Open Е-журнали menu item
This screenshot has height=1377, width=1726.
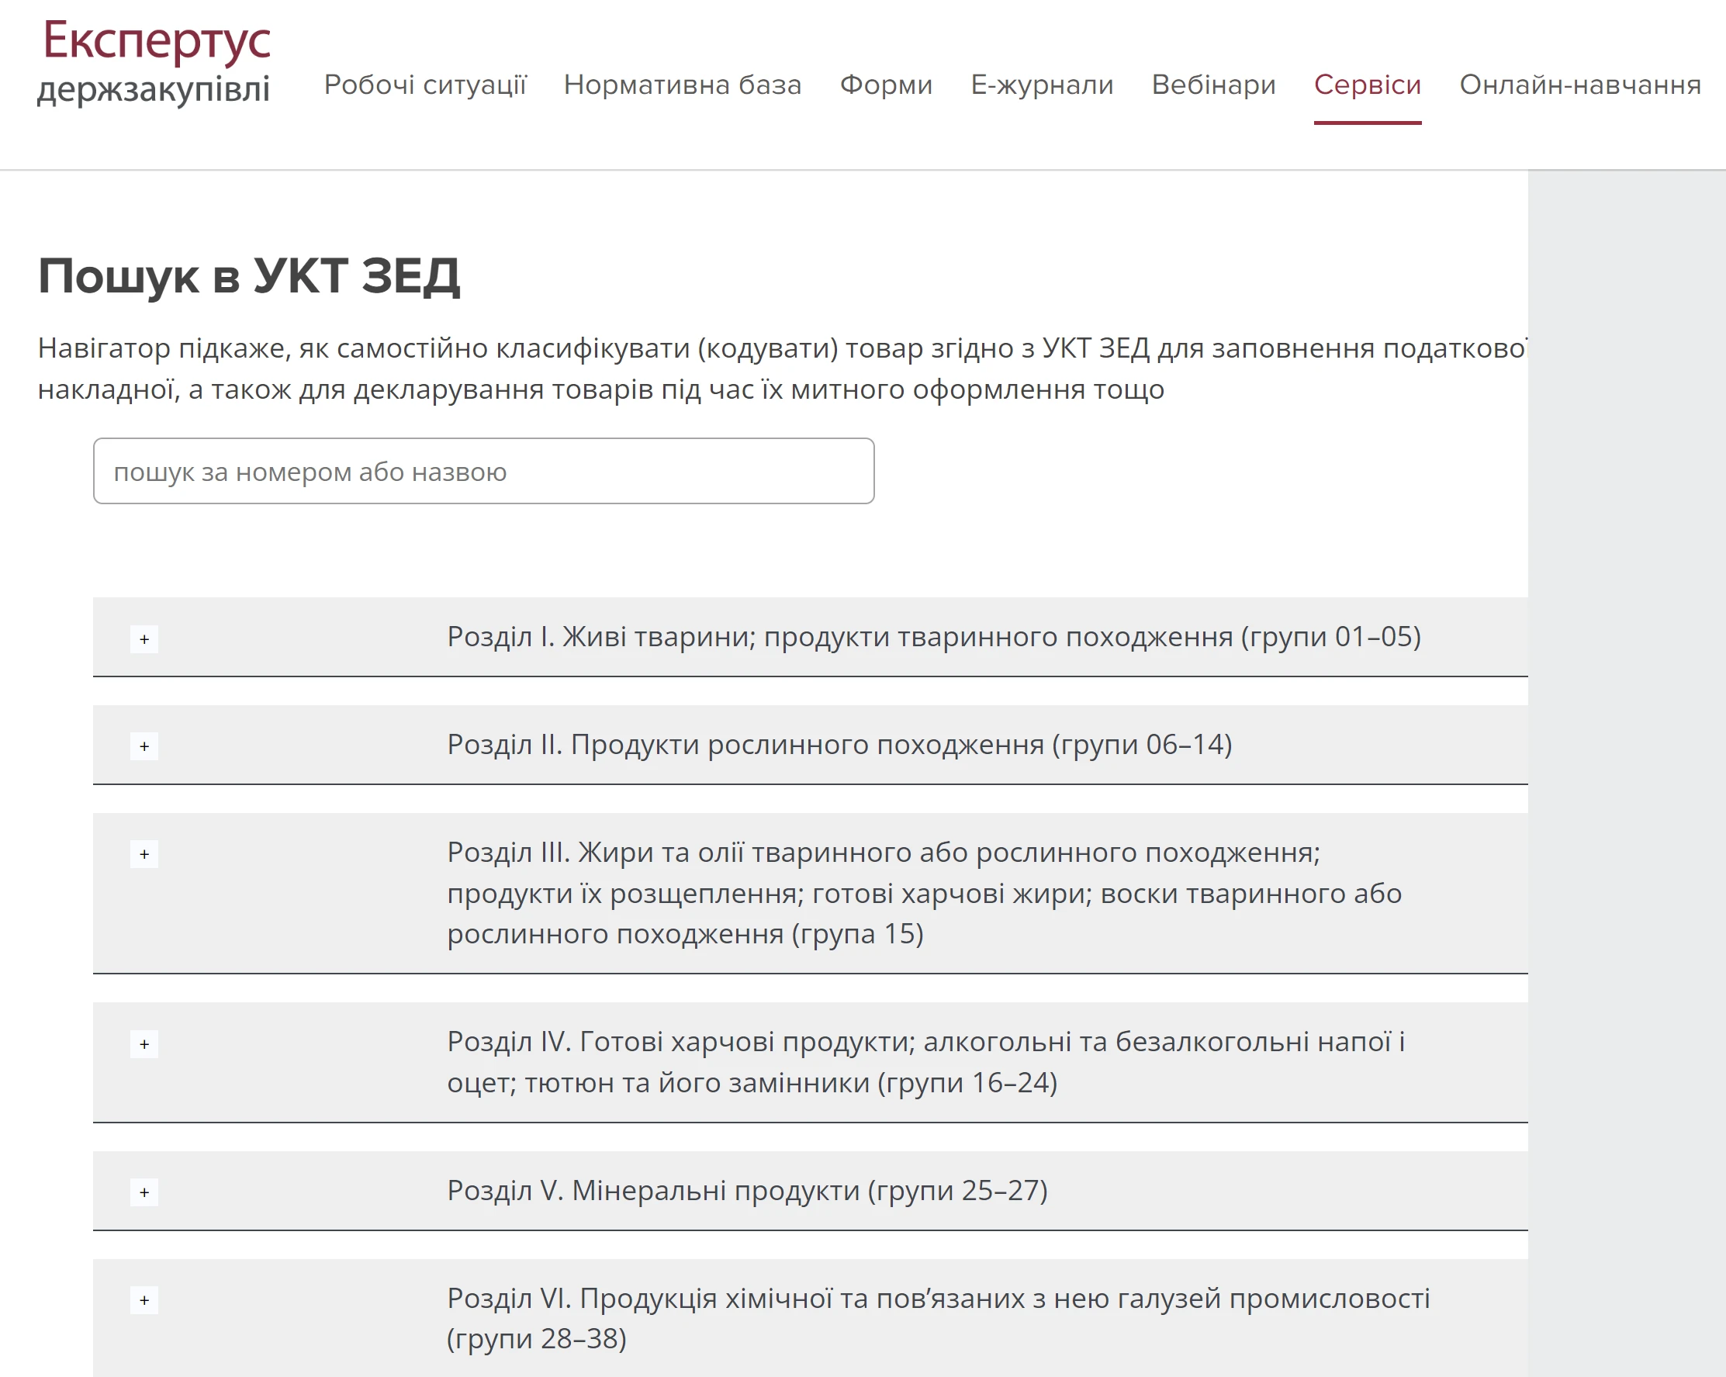[x=1042, y=85]
